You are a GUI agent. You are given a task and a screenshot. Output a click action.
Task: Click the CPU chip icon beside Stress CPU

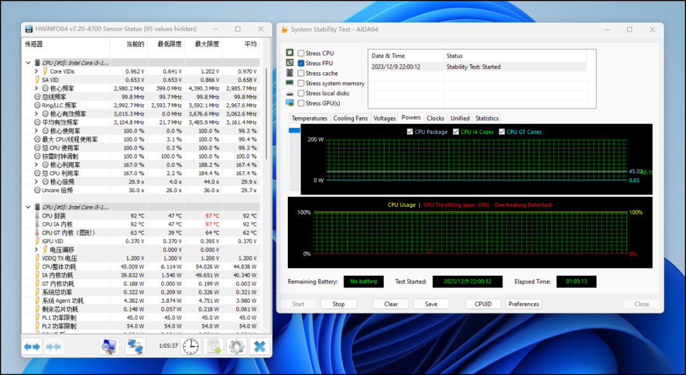(290, 53)
